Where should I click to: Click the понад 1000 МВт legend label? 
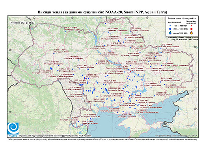181,33
